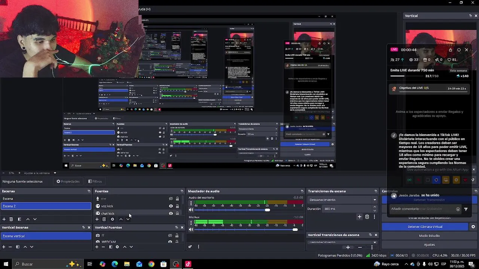Add a new source in Fuentes panel
Image resolution: width=479 pixels, height=269 pixels.
tap(97, 219)
